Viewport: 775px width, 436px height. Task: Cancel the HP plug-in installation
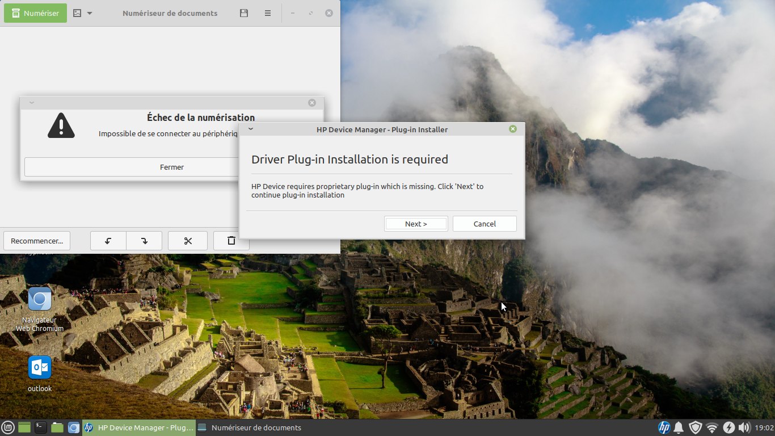pyautogui.click(x=485, y=224)
